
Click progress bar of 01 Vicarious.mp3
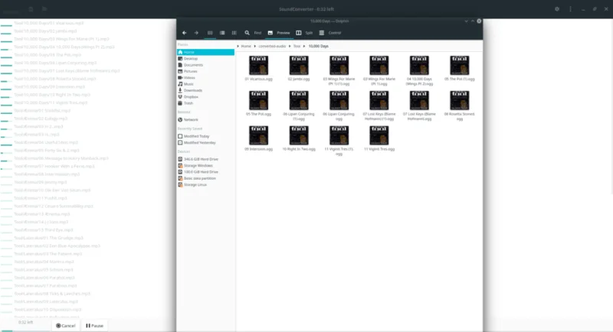pos(6,26)
